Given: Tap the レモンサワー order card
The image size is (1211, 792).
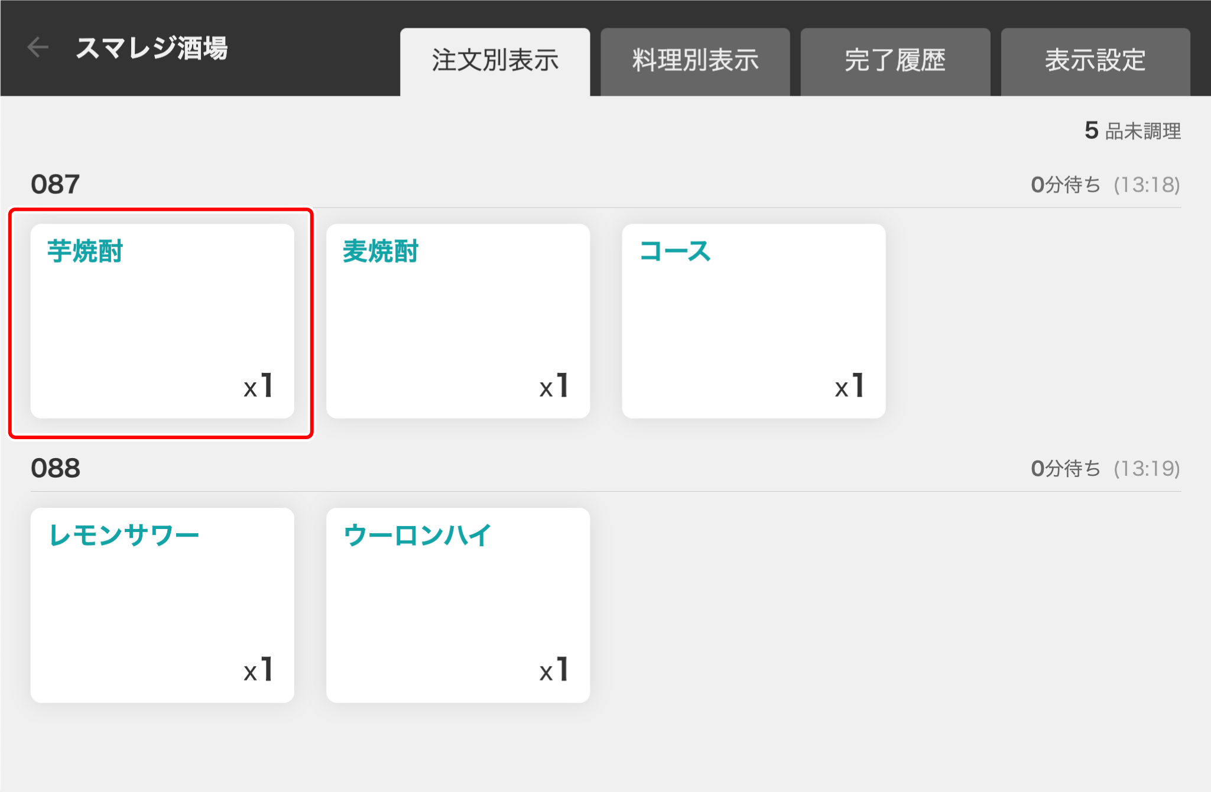Looking at the screenshot, I should [162, 604].
